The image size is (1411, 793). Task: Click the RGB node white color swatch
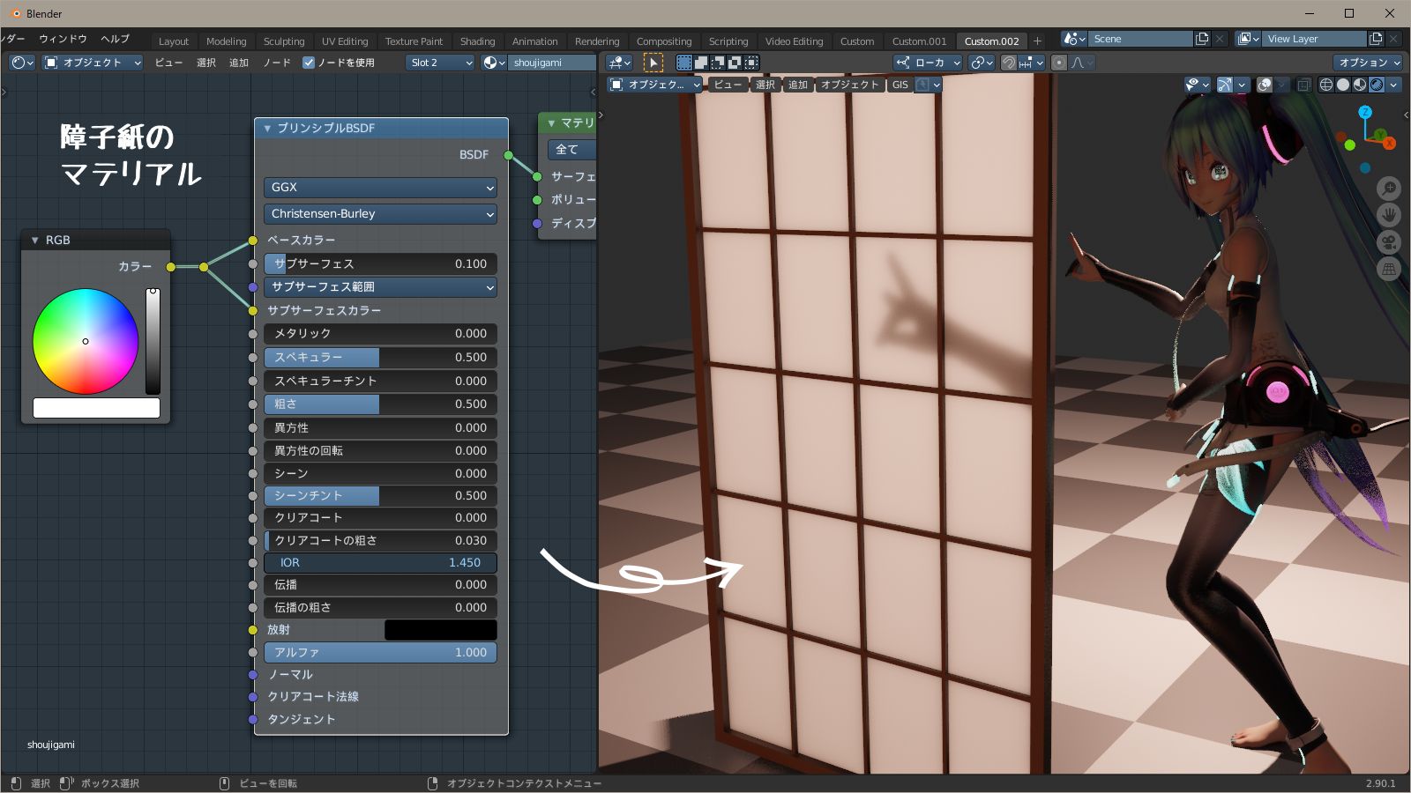click(x=96, y=407)
